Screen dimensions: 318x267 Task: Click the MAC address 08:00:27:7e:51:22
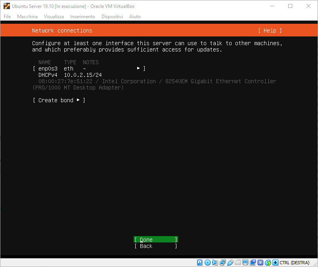coord(65,81)
